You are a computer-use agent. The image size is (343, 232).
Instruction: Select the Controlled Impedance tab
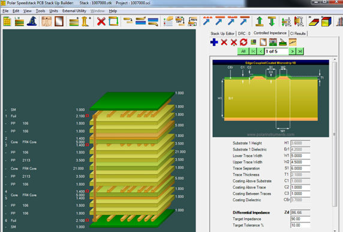pyautogui.click(x=270, y=33)
